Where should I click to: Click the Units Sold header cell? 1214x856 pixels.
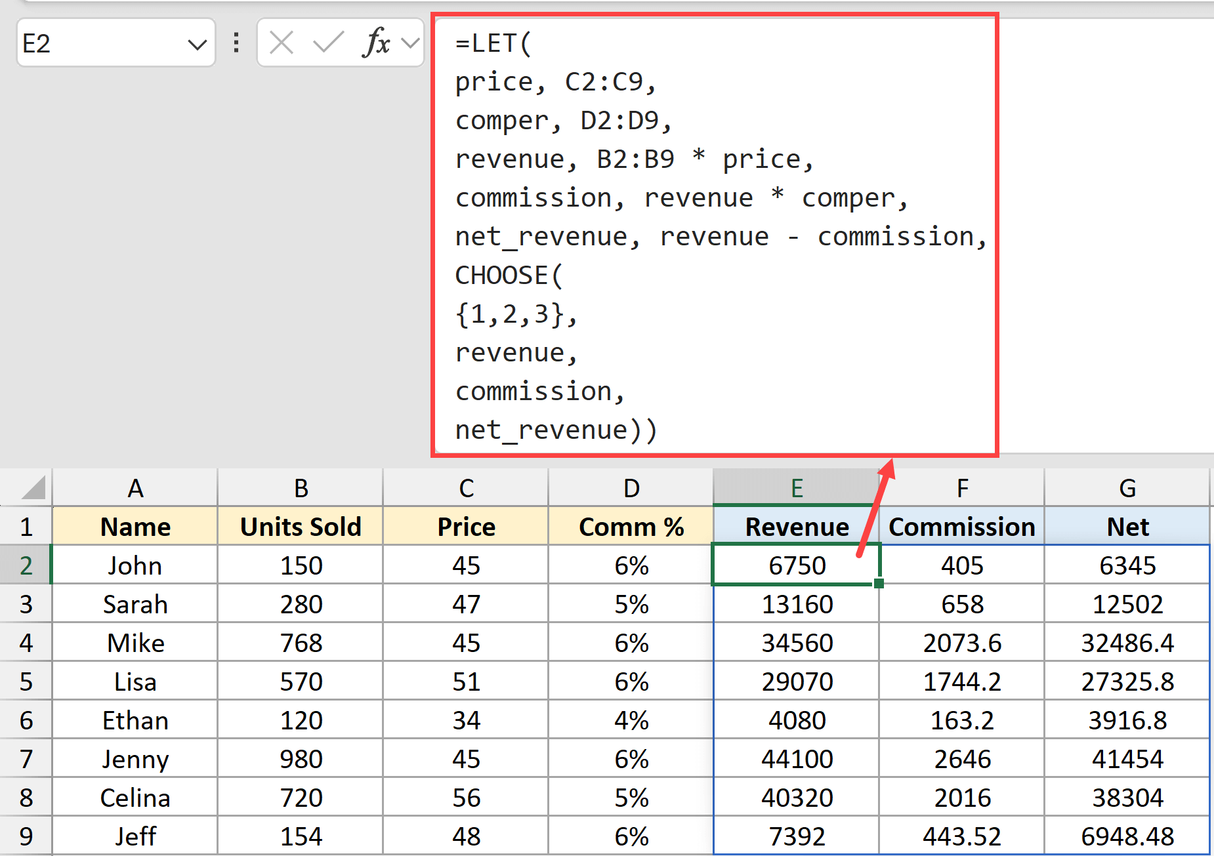click(301, 526)
